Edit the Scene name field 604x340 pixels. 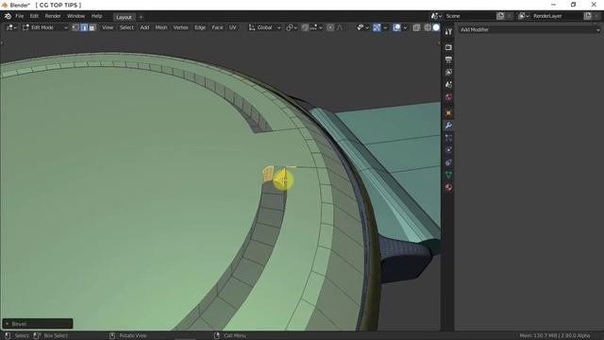[469, 16]
